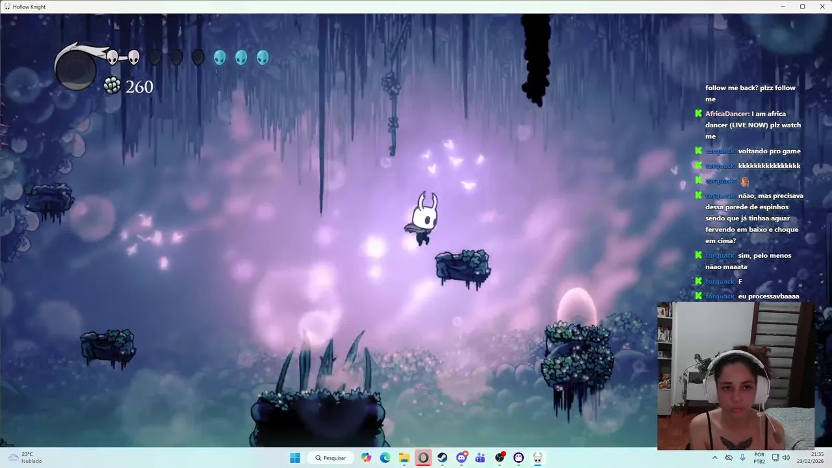Click the Hollow Knight window title icon
The image size is (832, 468).
pyautogui.click(x=6, y=6)
